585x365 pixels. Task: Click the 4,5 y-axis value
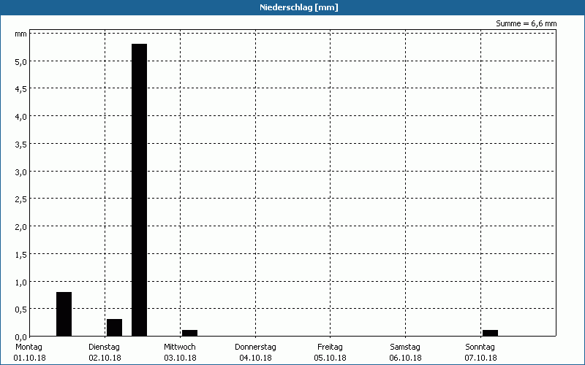point(21,89)
